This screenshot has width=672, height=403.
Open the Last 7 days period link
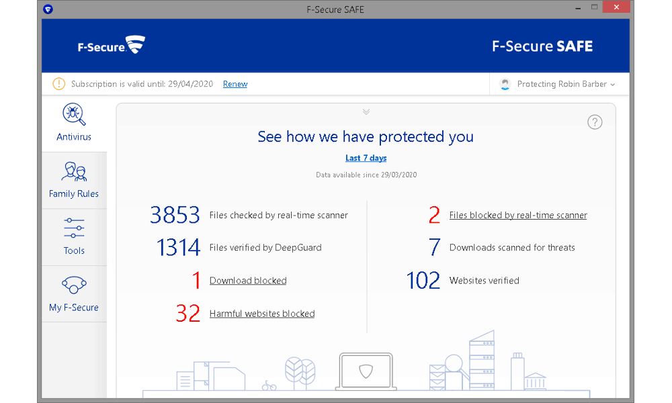[x=366, y=158]
